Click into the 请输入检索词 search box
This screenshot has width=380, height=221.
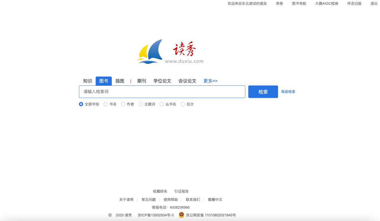[x=162, y=92]
